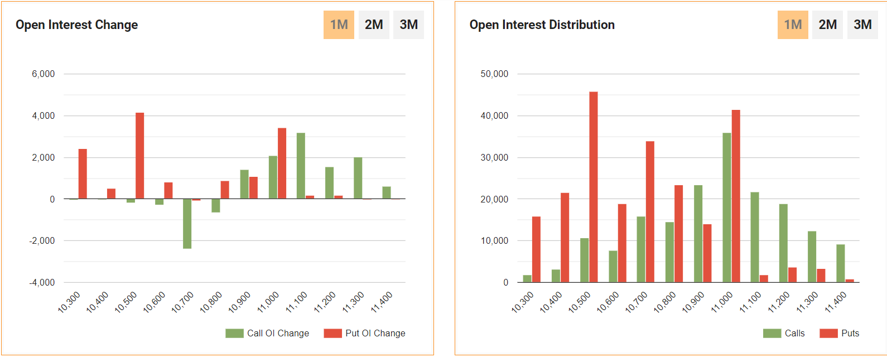Switch Open Interest Change to 3M
The image size is (887, 357).
coord(408,25)
